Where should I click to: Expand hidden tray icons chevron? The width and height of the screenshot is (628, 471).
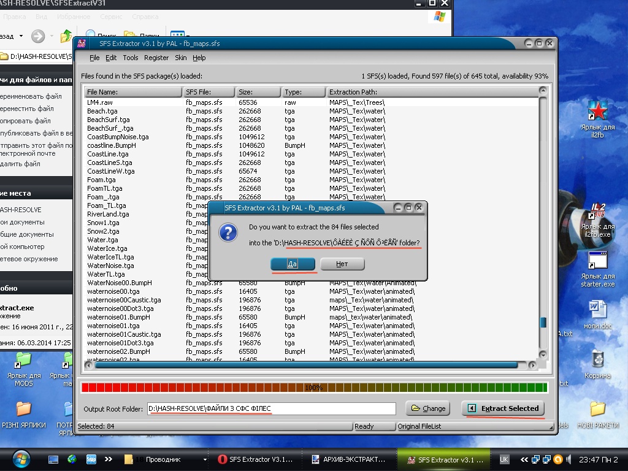[x=524, y=459]
